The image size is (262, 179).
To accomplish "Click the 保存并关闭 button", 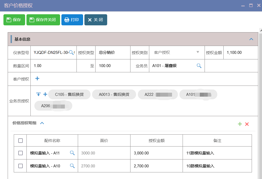I will coord(43,20).
